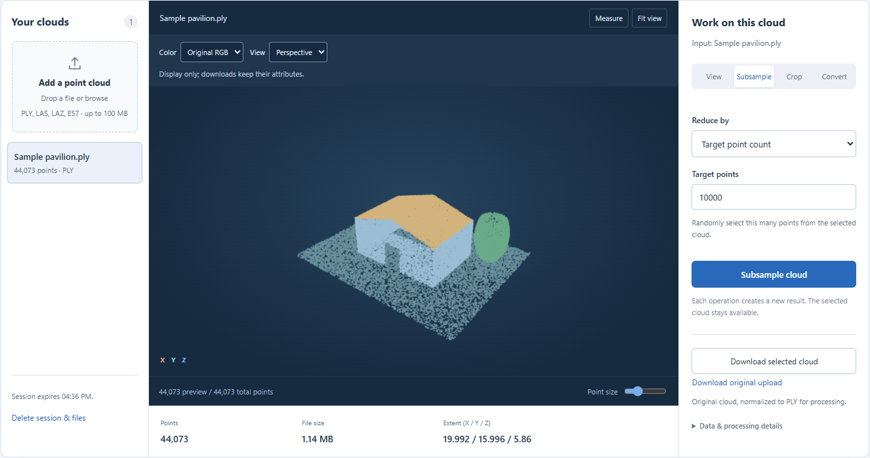The width and height of the screenshot is (870, 458).
Task: Select Sample pavilion.ply in cloud list
Action: point(75,162)
